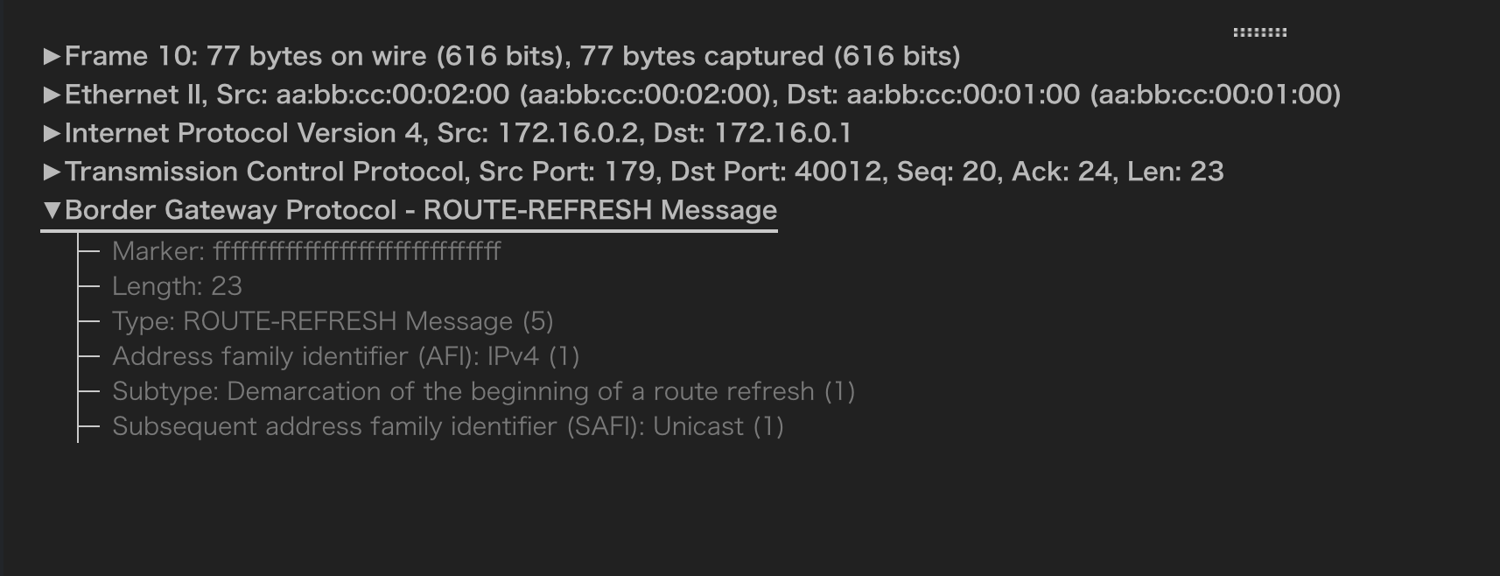Select the Marker field value

click(x=306, y=251)
